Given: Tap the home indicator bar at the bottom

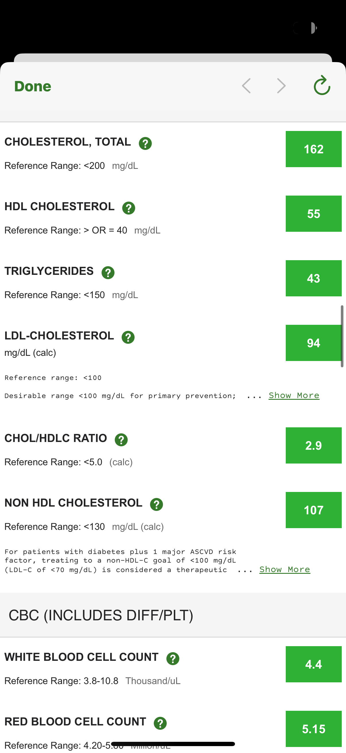Looking at the screenshot, I should (173, 744).
